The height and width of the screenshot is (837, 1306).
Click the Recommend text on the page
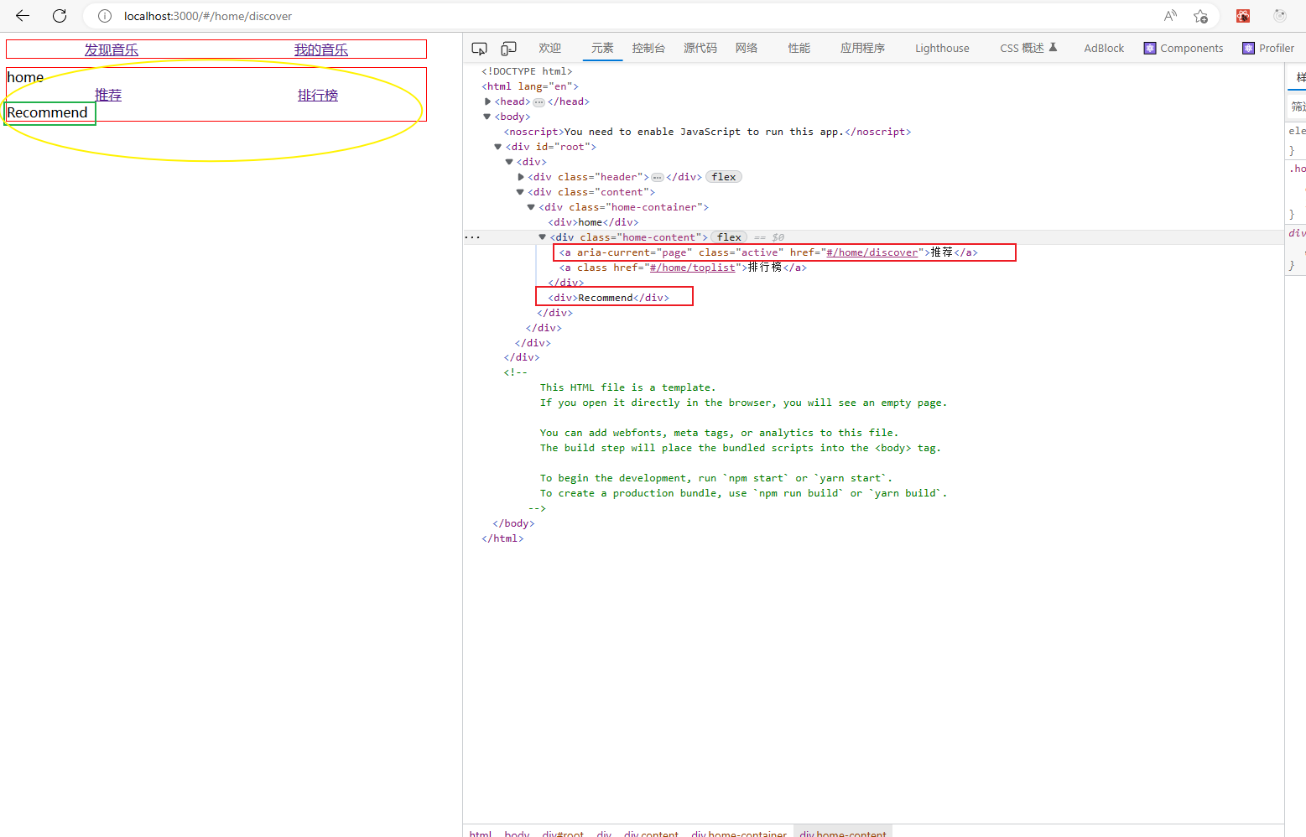47,113
